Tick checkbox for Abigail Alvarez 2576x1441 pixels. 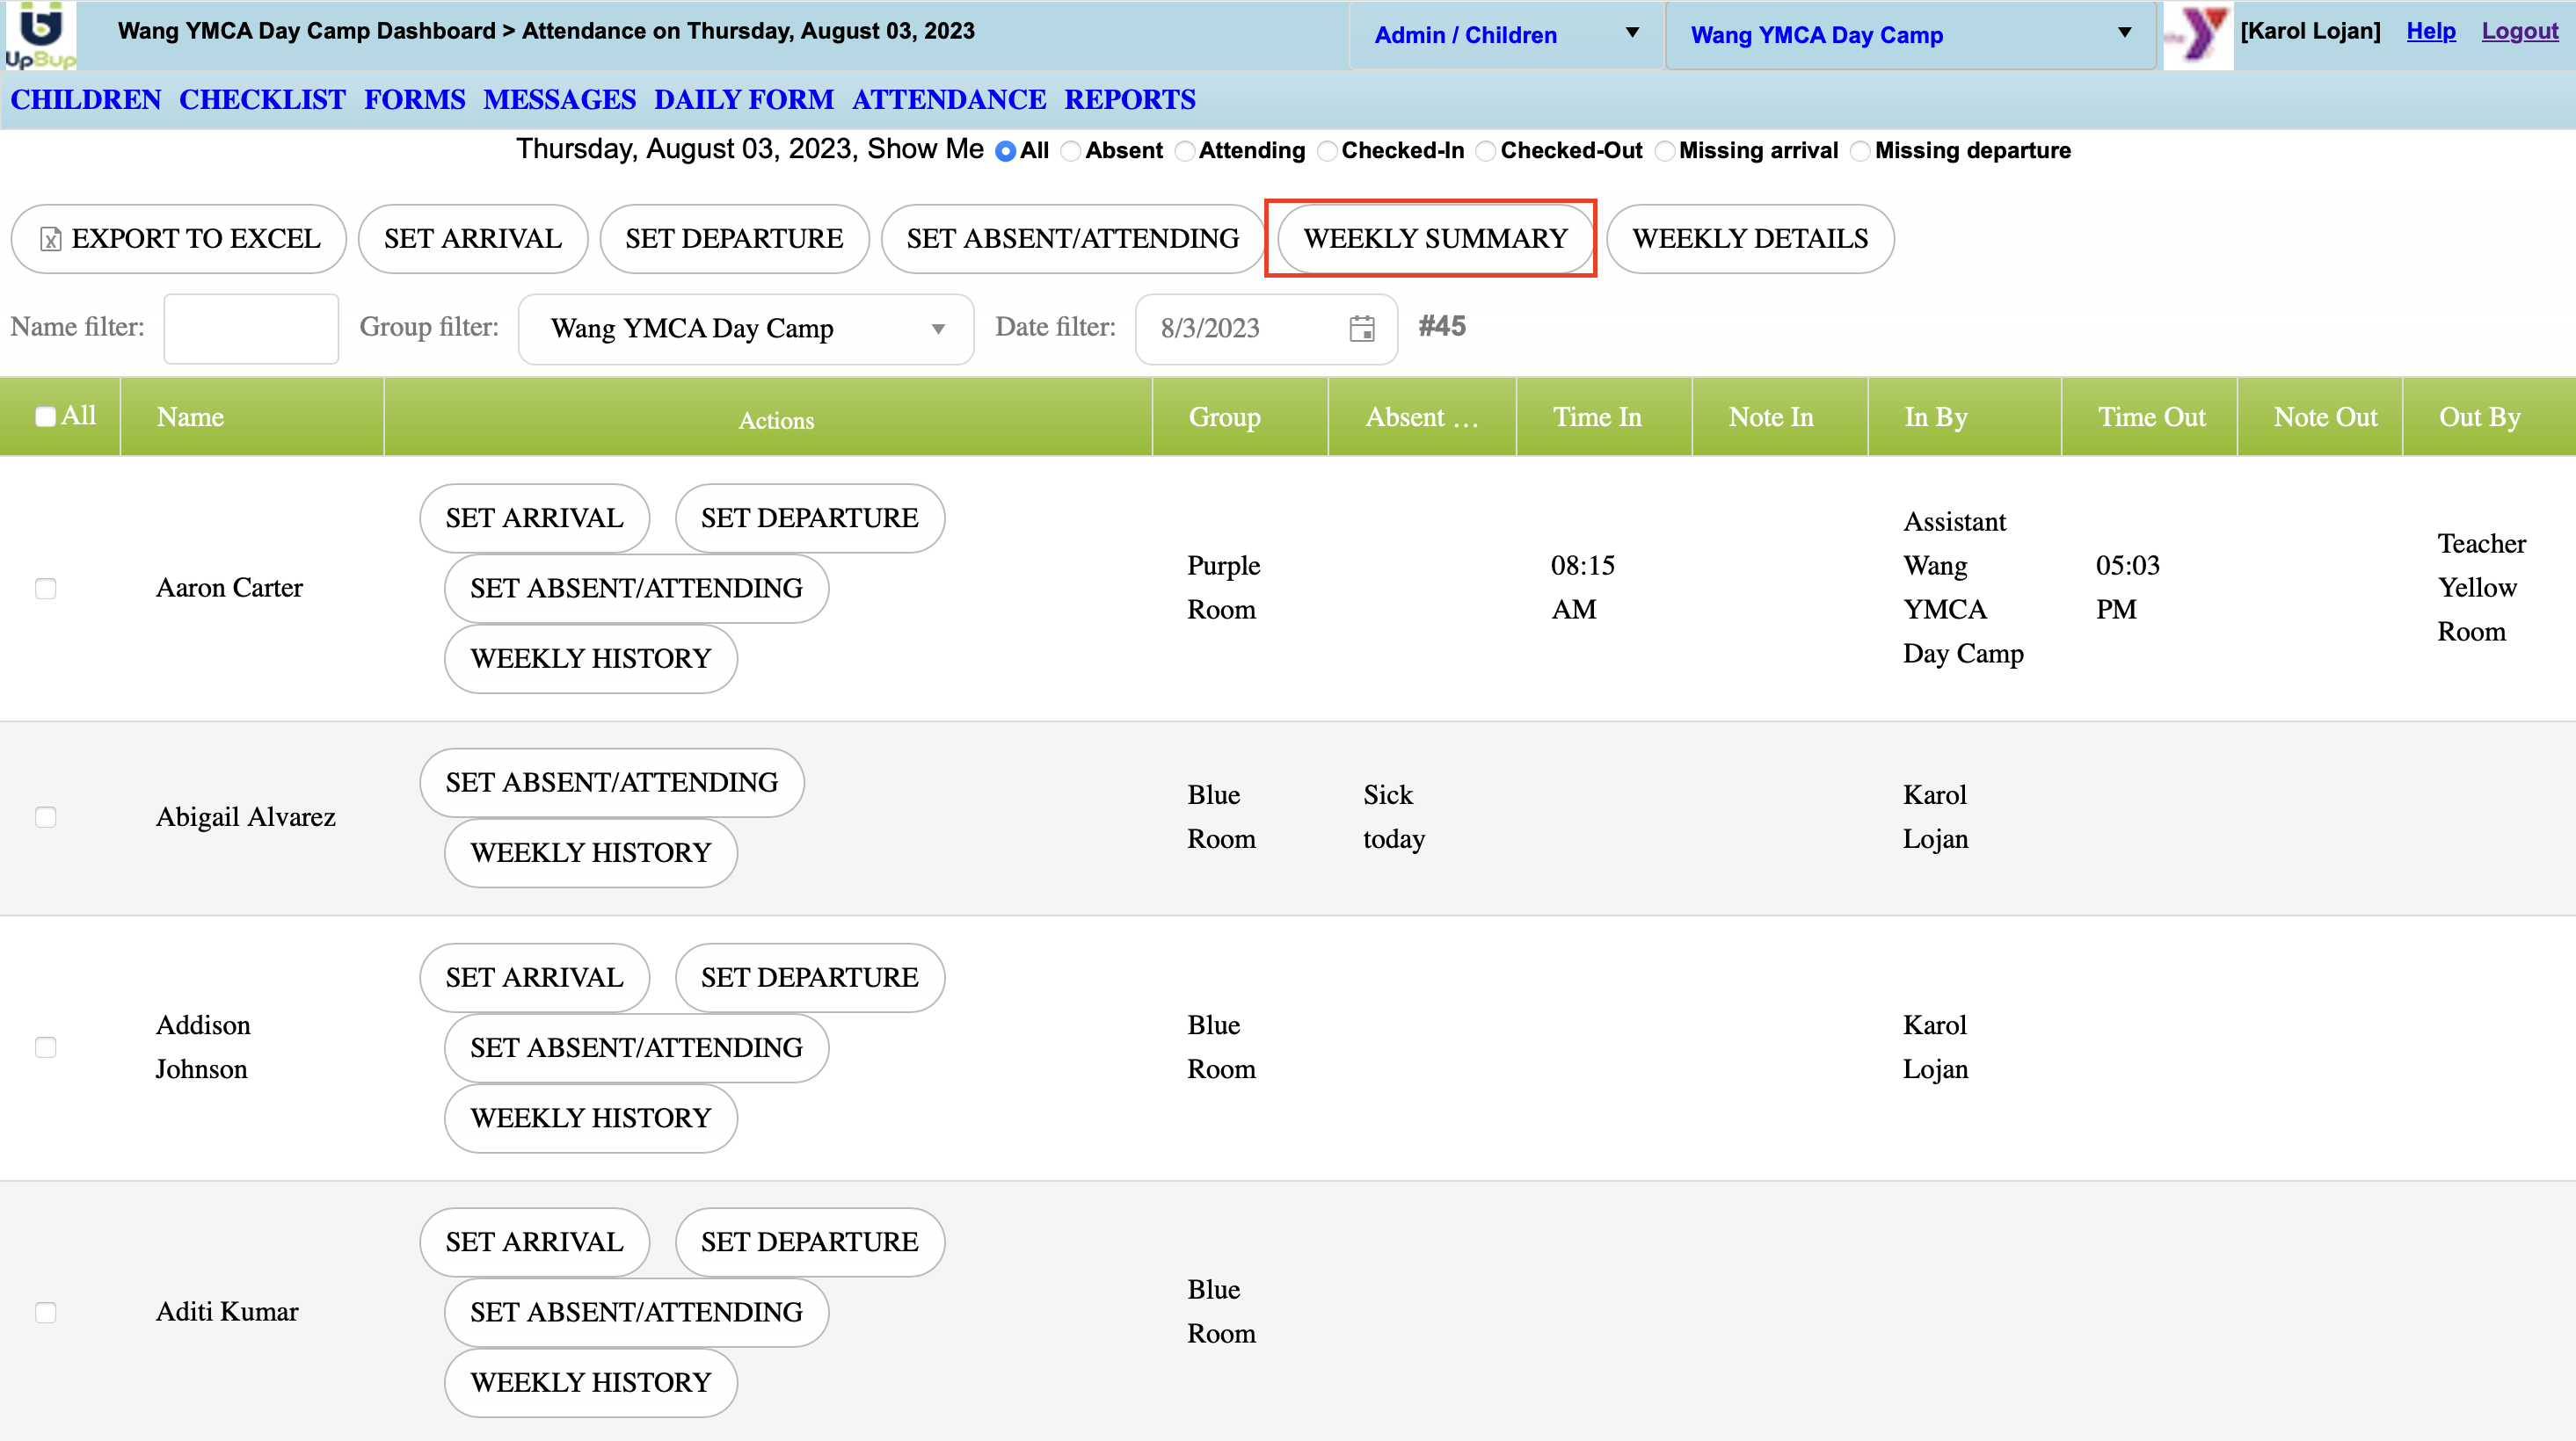(46, 817)
